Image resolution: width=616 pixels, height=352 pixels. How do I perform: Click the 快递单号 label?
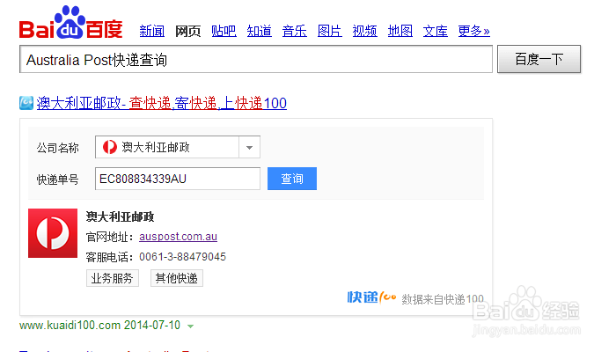58,180
